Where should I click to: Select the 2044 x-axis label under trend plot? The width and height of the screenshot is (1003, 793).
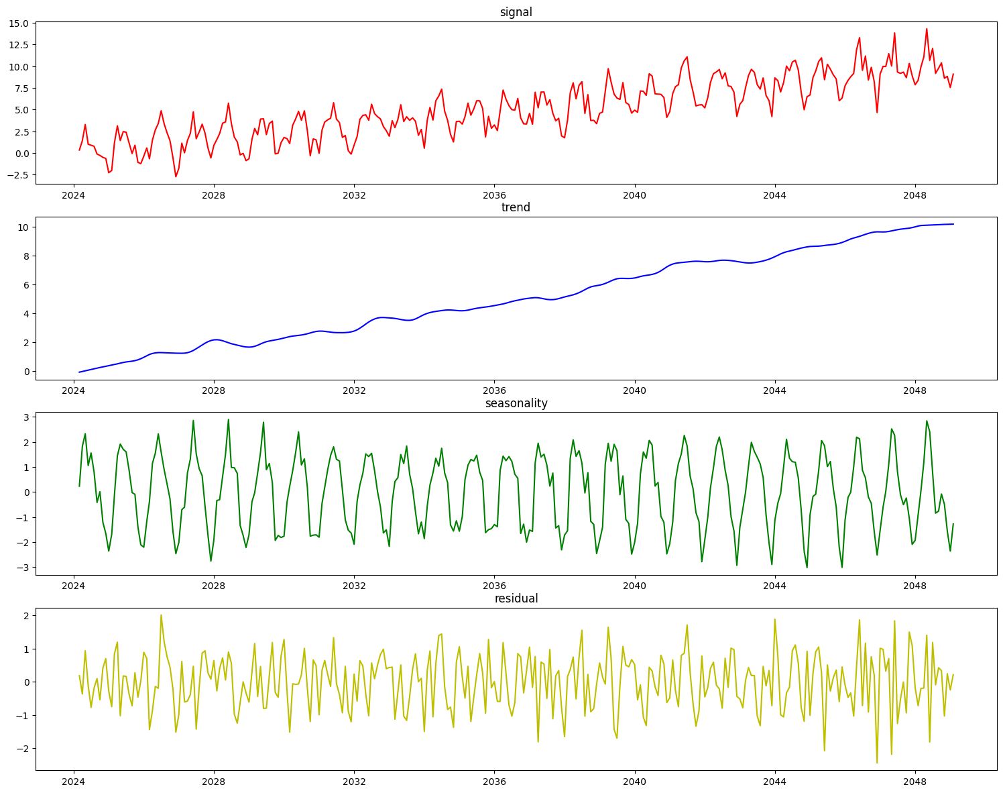tap(774, 390)
